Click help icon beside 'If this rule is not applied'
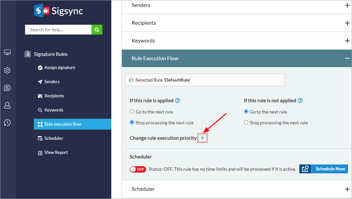352x199 pixels. (x=300, y=101)
